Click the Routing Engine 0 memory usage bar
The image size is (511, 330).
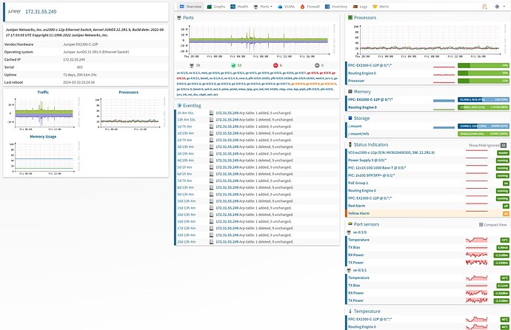(484, 107)
